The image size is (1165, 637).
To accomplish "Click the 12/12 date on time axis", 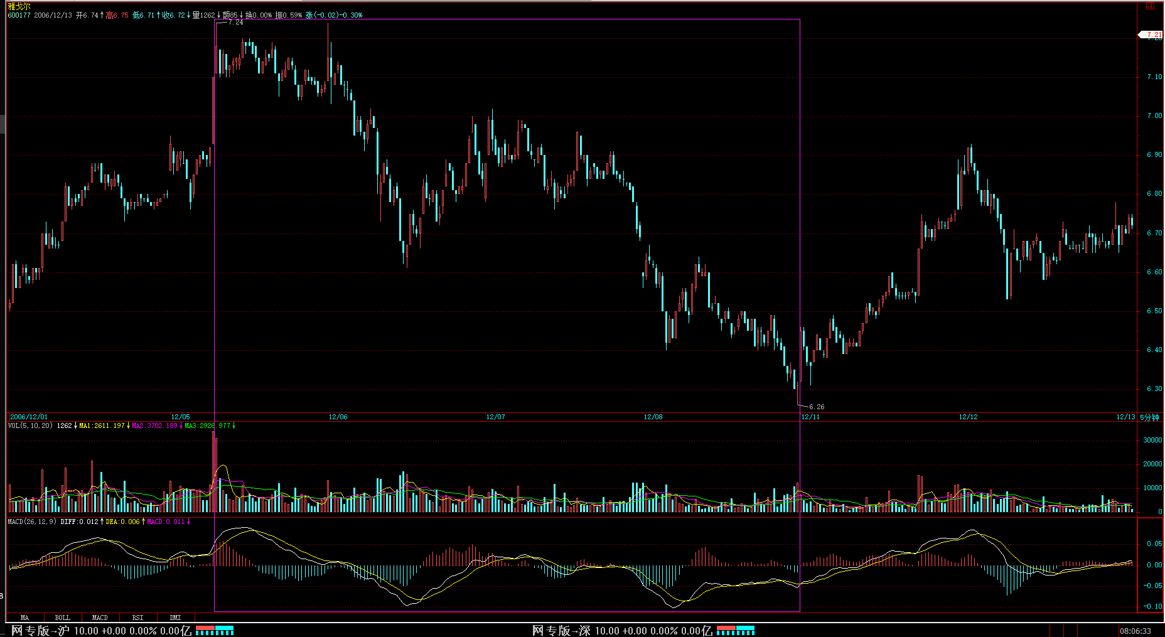I will [x=968, y=417].
